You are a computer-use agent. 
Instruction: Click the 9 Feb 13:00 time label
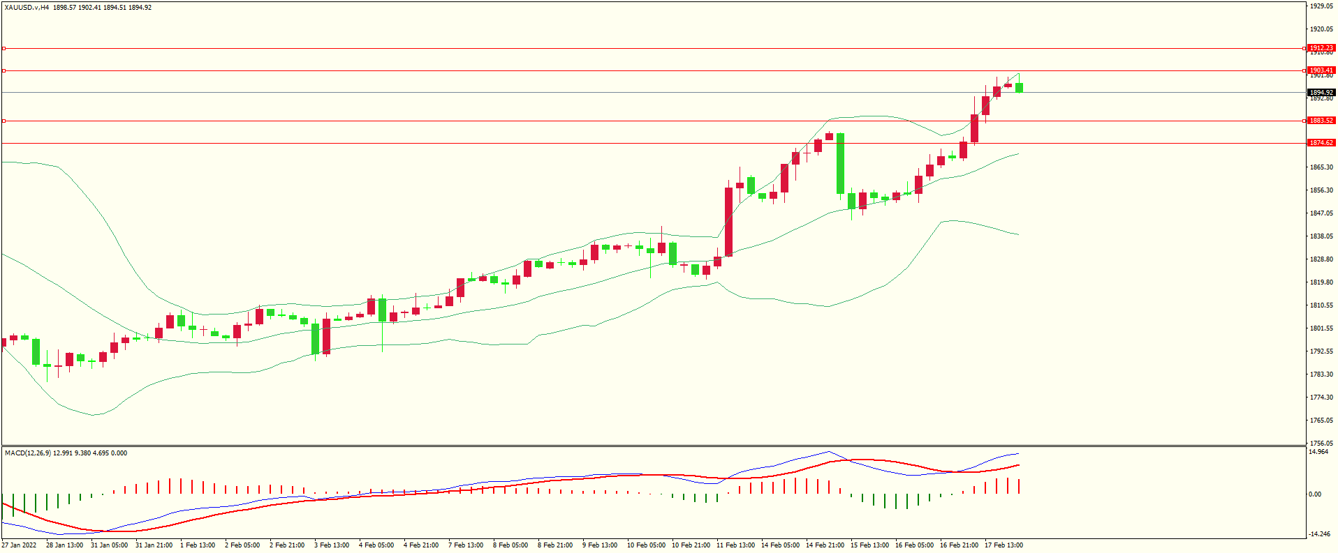[x=600, y=545]
